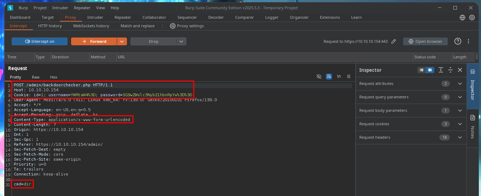Switch to the Comparer tab
This screenshot has height=196, width=481.
[x=244, y=17]
